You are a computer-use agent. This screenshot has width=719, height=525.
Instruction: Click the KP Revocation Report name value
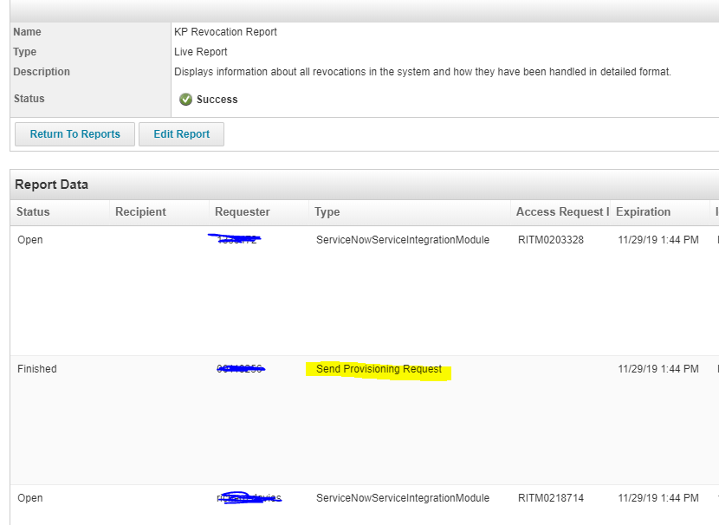pyautogui.click(x=225, y=32)
